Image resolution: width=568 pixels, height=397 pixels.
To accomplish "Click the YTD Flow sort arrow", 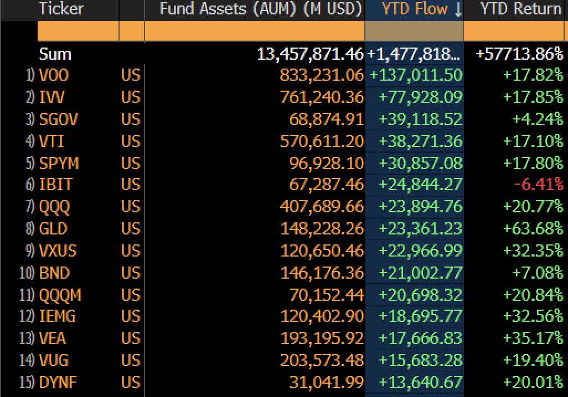I will click(458, 9).
